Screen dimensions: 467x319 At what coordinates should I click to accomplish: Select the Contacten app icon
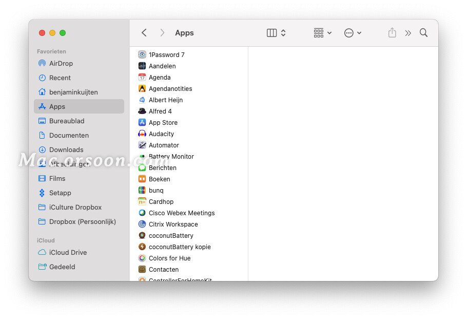pyautogui.click(x=142, y=270)
